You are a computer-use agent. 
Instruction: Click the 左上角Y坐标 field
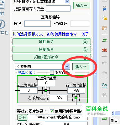(x=46, y=83)
